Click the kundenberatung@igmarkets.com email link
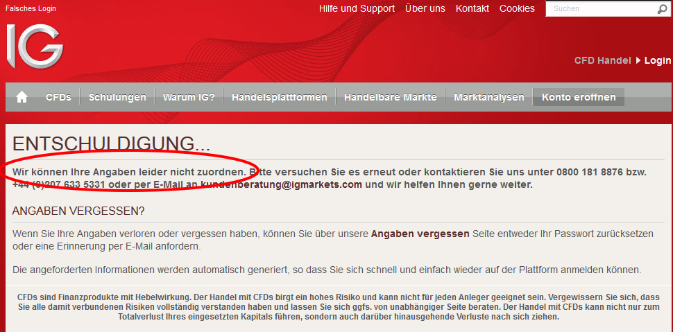Viewport: 673px width, 332px height. 281,185
